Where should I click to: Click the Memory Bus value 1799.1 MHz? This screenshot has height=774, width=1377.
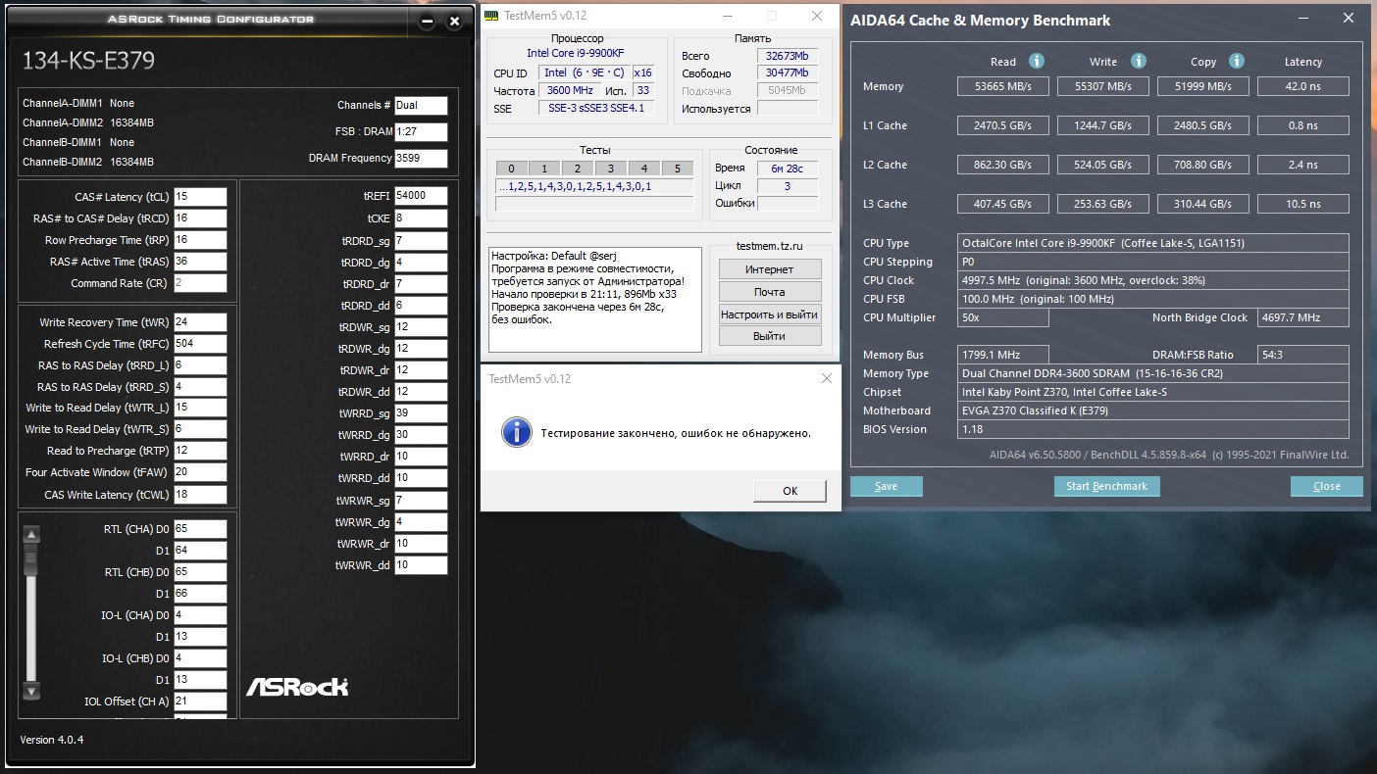1003,355
